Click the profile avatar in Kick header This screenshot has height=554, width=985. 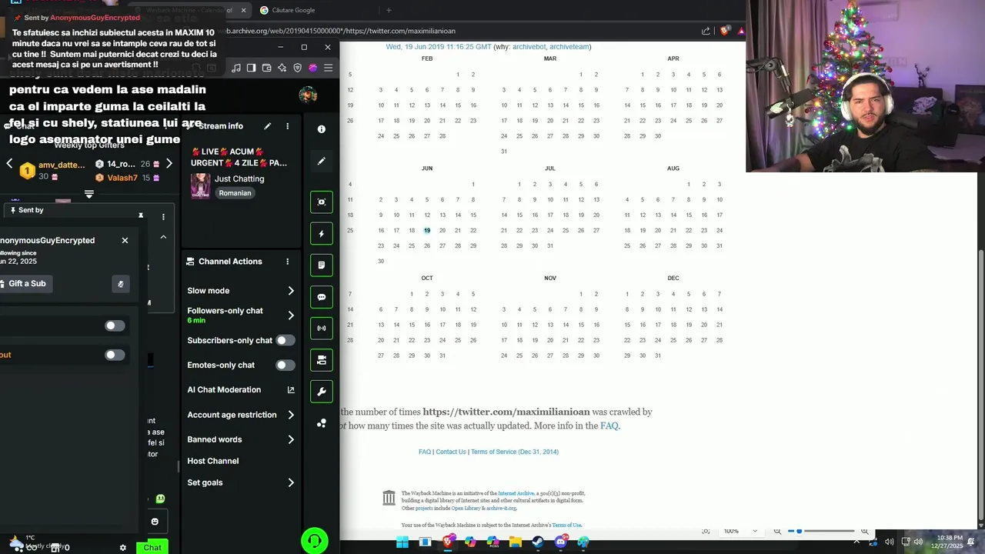pos(308,95)
